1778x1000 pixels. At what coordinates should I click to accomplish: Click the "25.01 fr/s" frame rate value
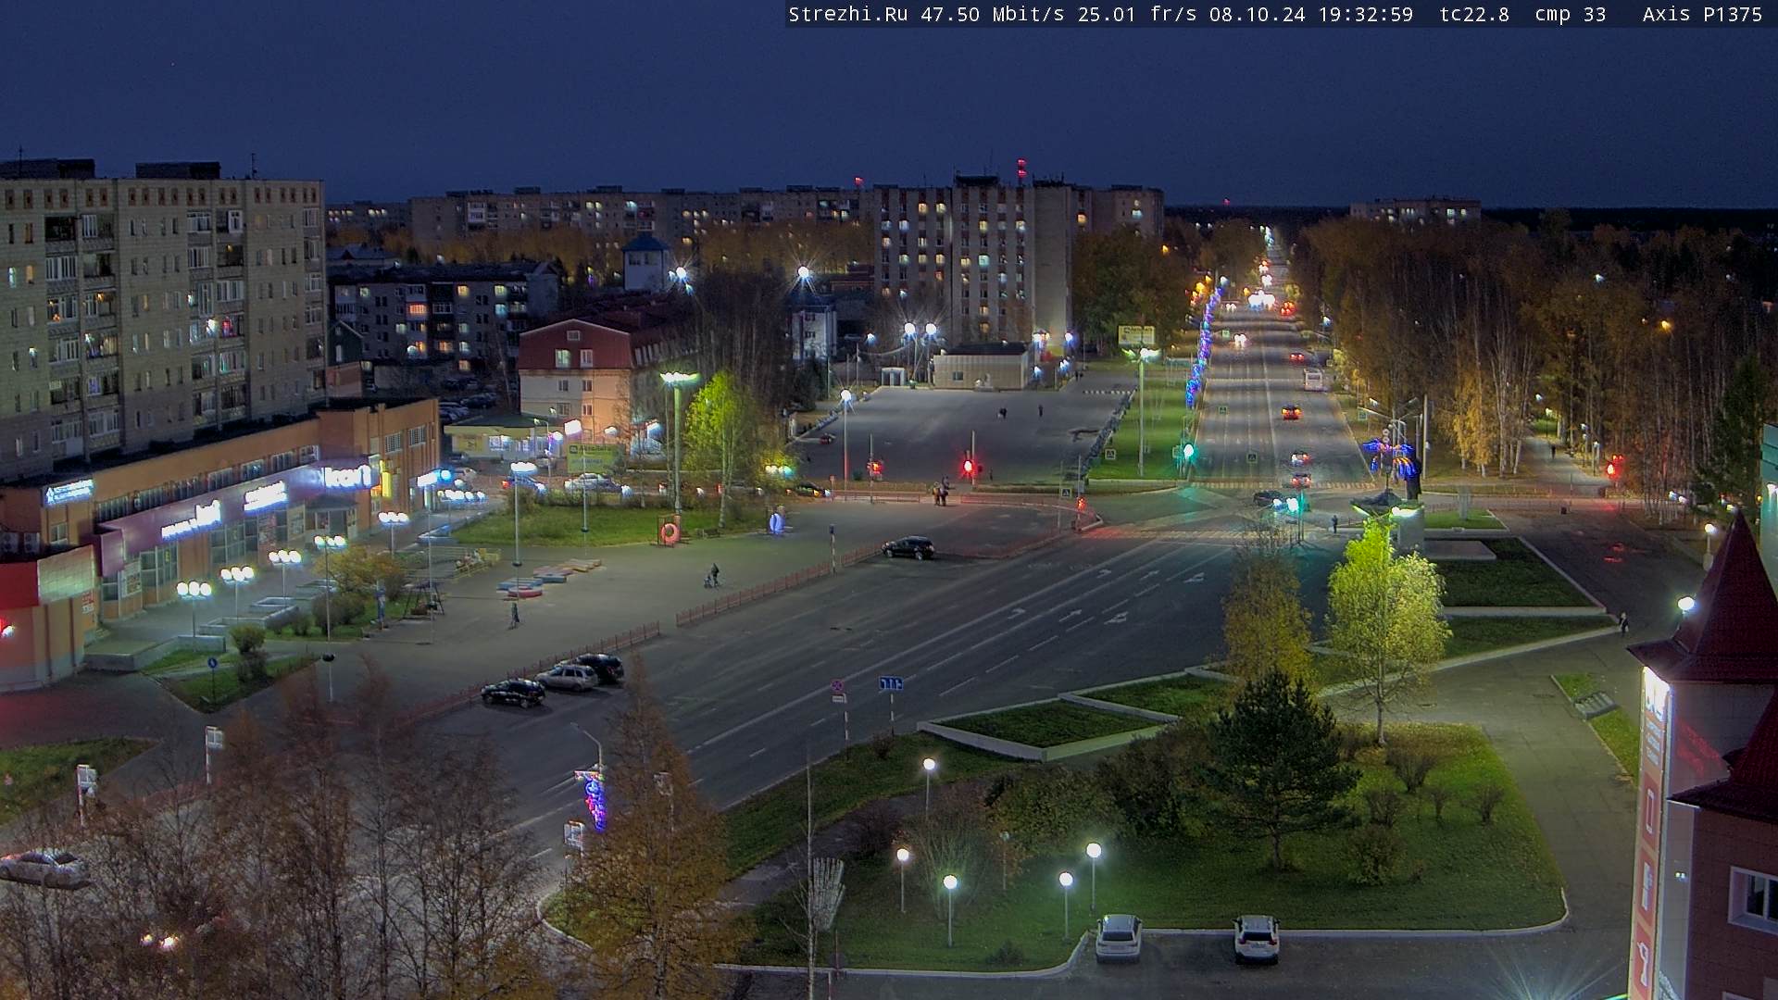point(1137,14)
